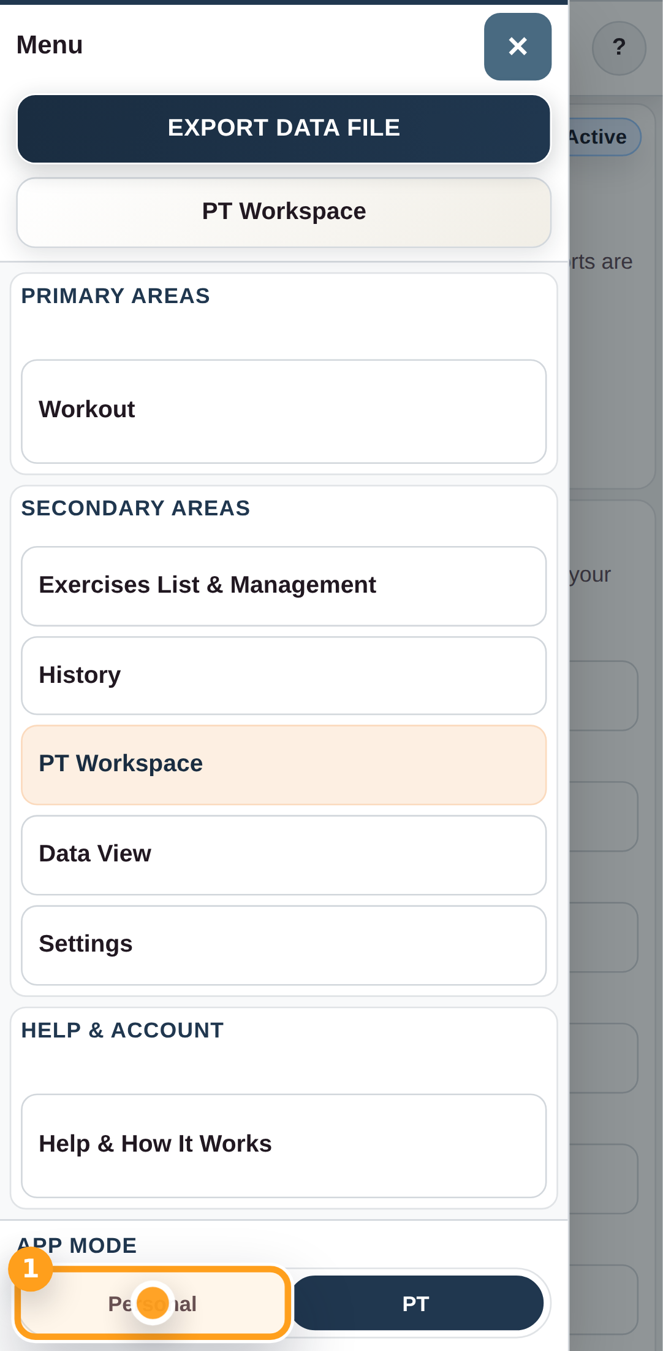Open Exercises List & Management
The height and width of the screenshot is (1351, 663).
coord(284,585)
